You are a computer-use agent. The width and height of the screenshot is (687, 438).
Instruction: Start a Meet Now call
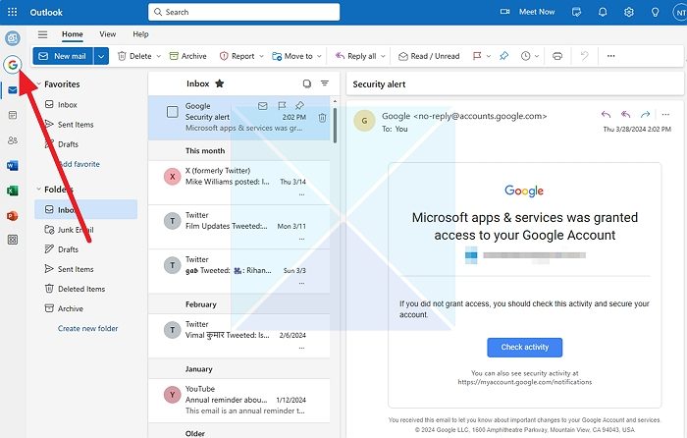click(528, 12)
